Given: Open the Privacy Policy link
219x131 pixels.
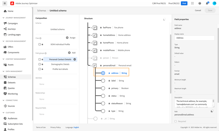Looking at the screenshot, I should [x=55, y=128].
